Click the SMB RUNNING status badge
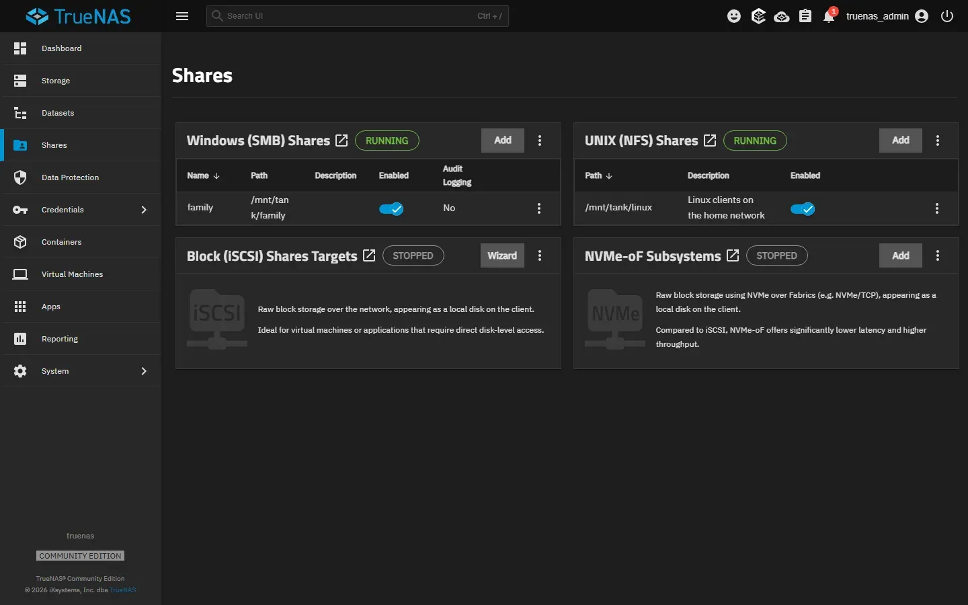Viewport: 968px width, 605px height. [387, 140]
